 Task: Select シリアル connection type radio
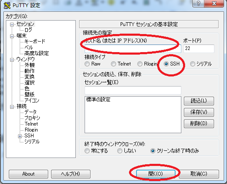click(193, 64)
